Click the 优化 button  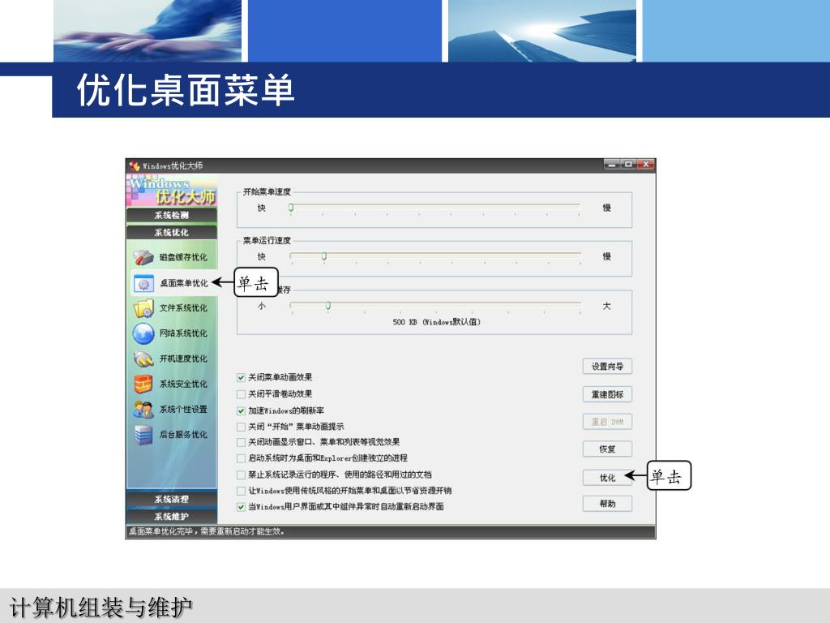607,478
